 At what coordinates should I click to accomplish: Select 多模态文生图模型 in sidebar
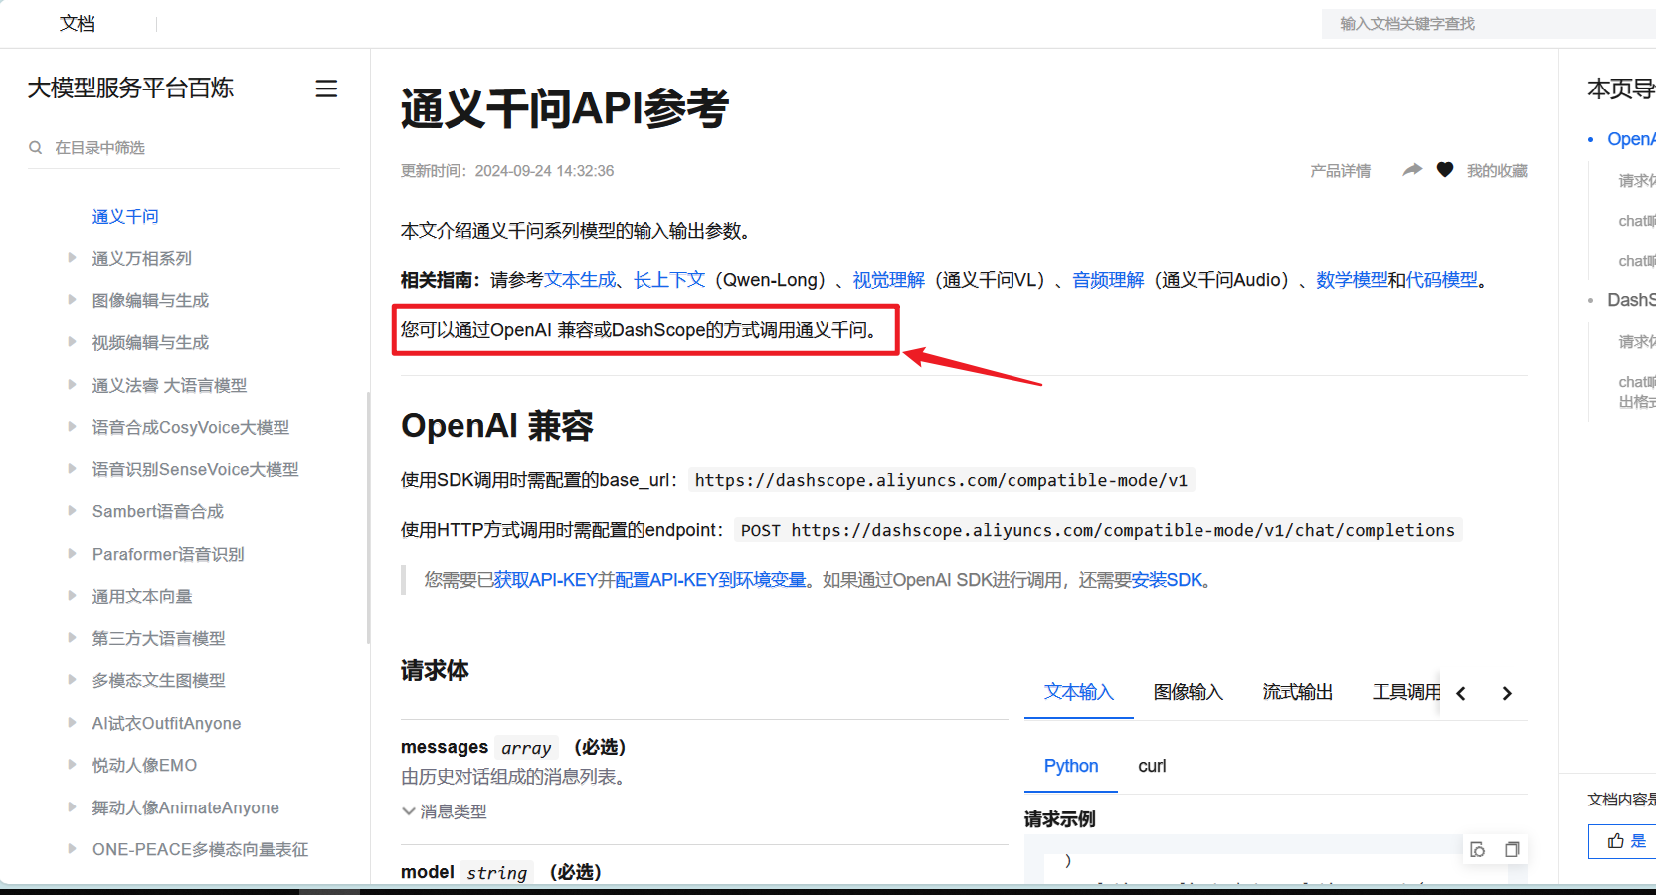[x=159, y=680]
